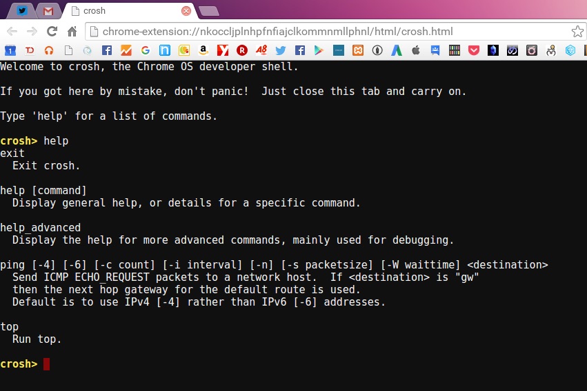Viewport: 587px width, 391px height.
Task: Bookmark this page with the star icon
Action: tap(577, 32)
